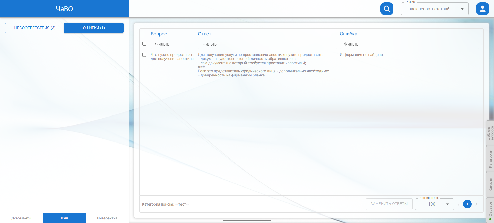Toggle the select-all checkbox in header
This screenshot has width=494, height=223.
click(x=144, y=44)
